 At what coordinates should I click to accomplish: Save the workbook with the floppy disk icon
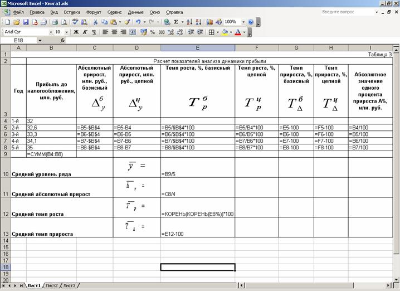click(26, 22)
